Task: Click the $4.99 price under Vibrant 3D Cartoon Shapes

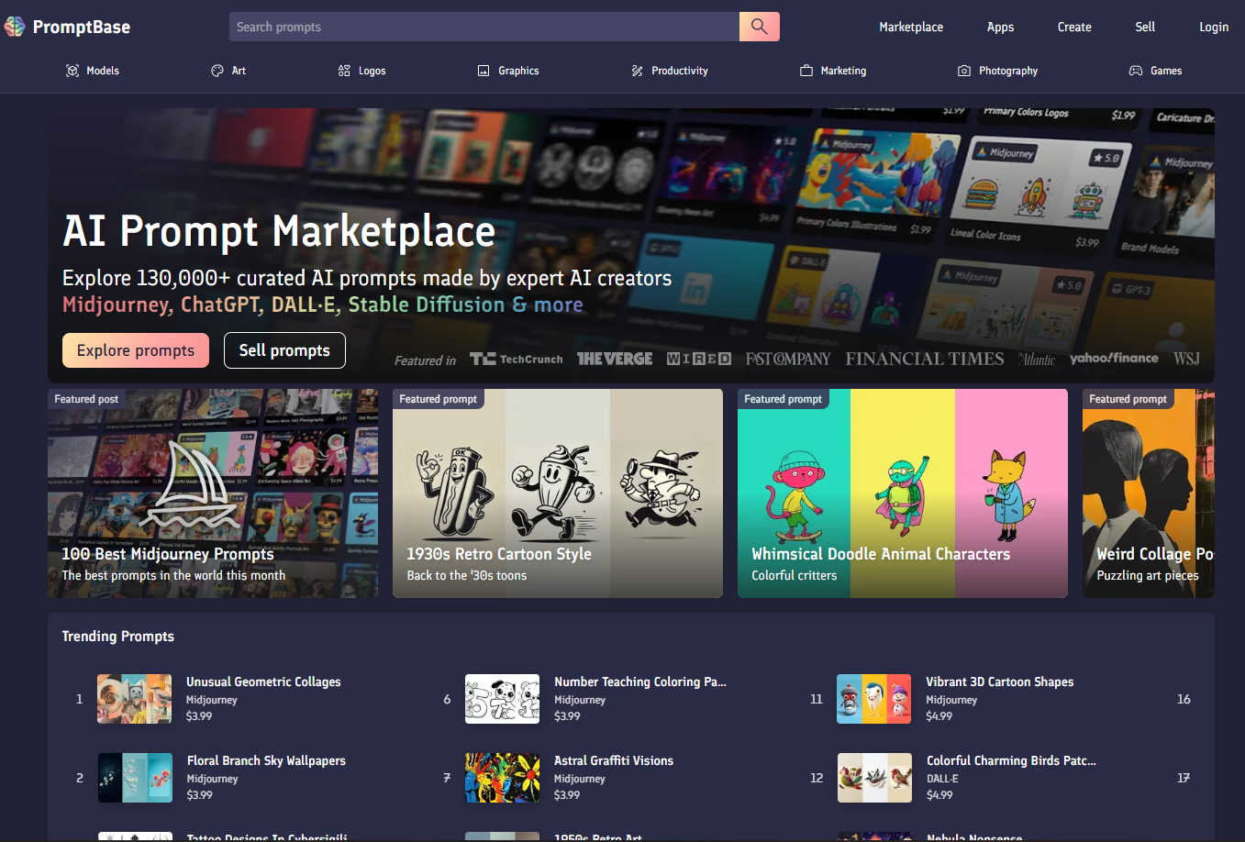Action: [x=939, y=716]
